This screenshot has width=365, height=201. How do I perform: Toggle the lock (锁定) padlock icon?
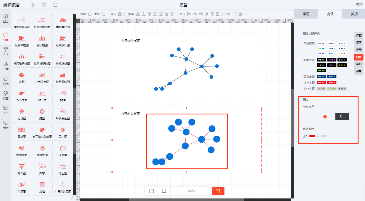click(x=120, y=14)
